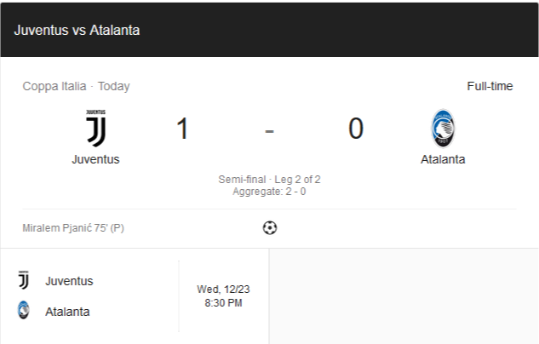Click the Coppa Italia competition label
This screenshot has width=539, height=344.
pyautogui.click(x=54, y=86)
